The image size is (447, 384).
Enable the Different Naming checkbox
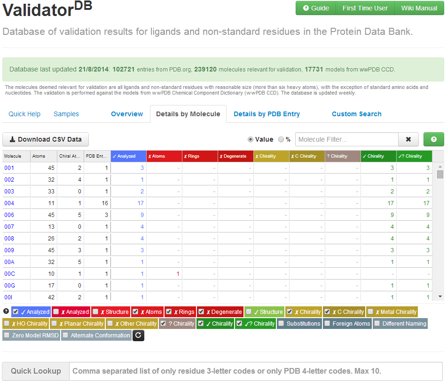coord(377,323)
